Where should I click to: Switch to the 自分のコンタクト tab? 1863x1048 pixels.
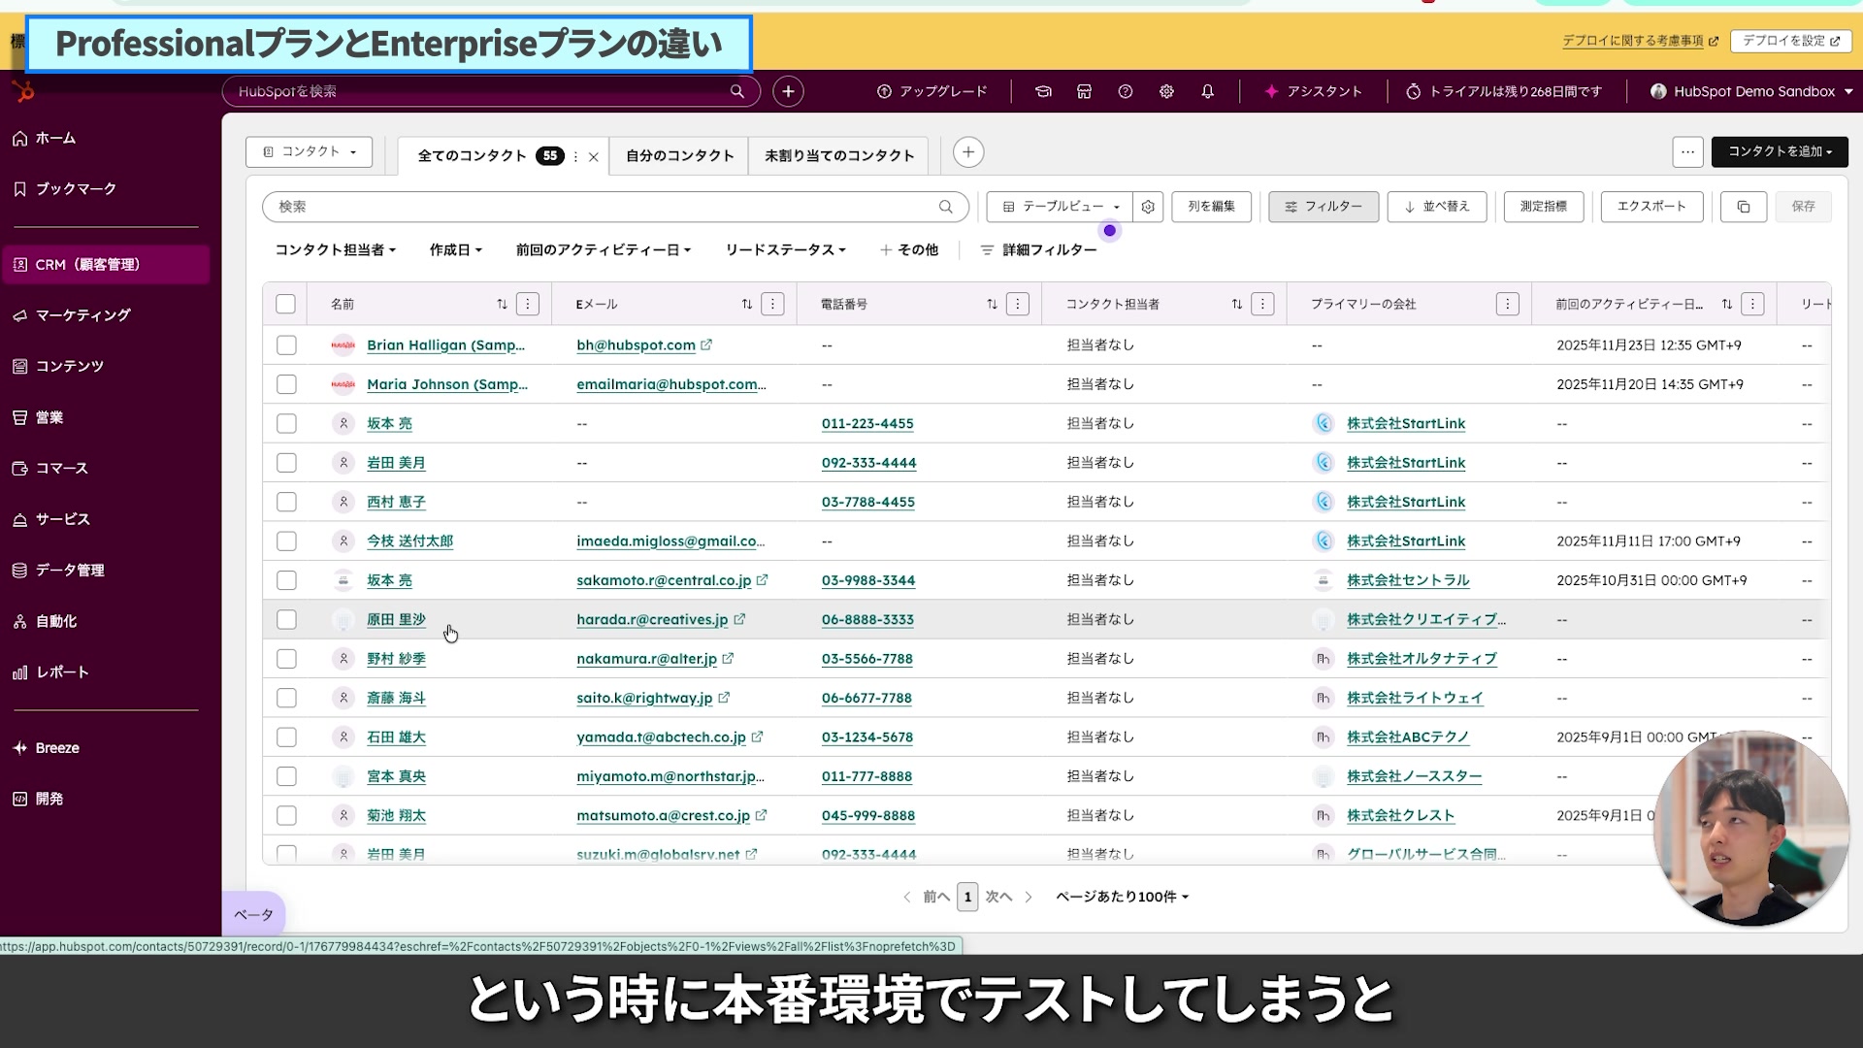[679, 155]
